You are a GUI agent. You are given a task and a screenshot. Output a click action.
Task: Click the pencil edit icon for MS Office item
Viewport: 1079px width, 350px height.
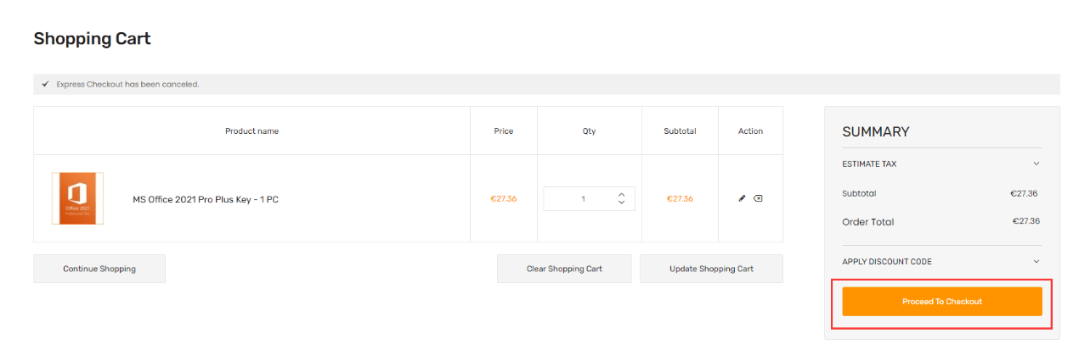click(742, 198)
